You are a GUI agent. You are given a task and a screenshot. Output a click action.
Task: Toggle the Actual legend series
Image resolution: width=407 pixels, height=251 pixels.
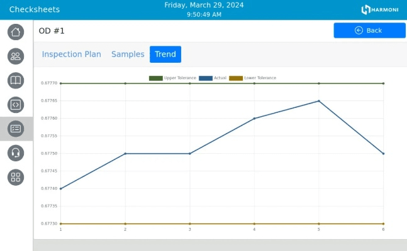[x=213, y=78]
